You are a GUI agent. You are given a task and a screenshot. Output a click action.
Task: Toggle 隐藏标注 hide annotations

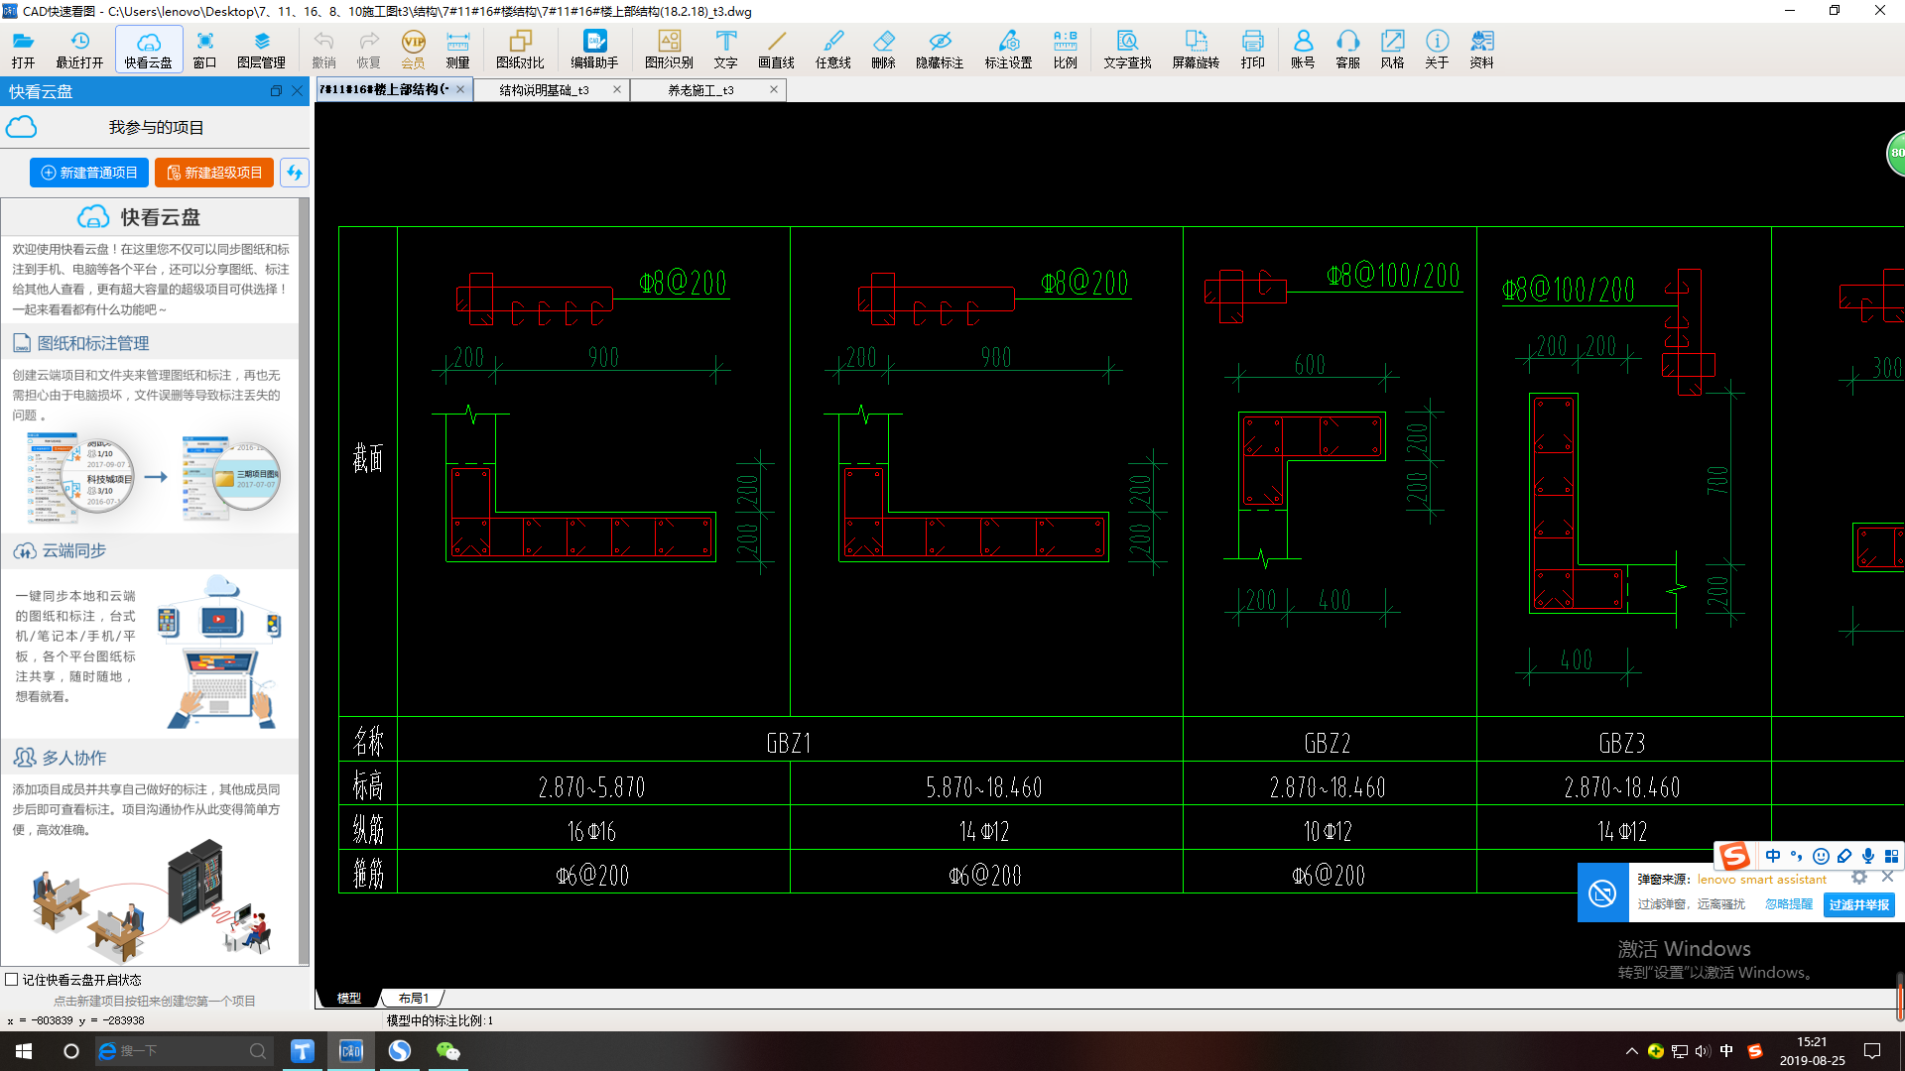(940, 49)
